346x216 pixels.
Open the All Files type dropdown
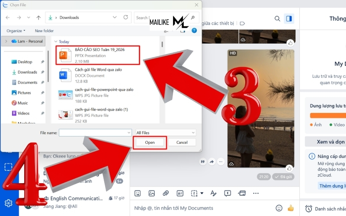[x=166, y=133]
